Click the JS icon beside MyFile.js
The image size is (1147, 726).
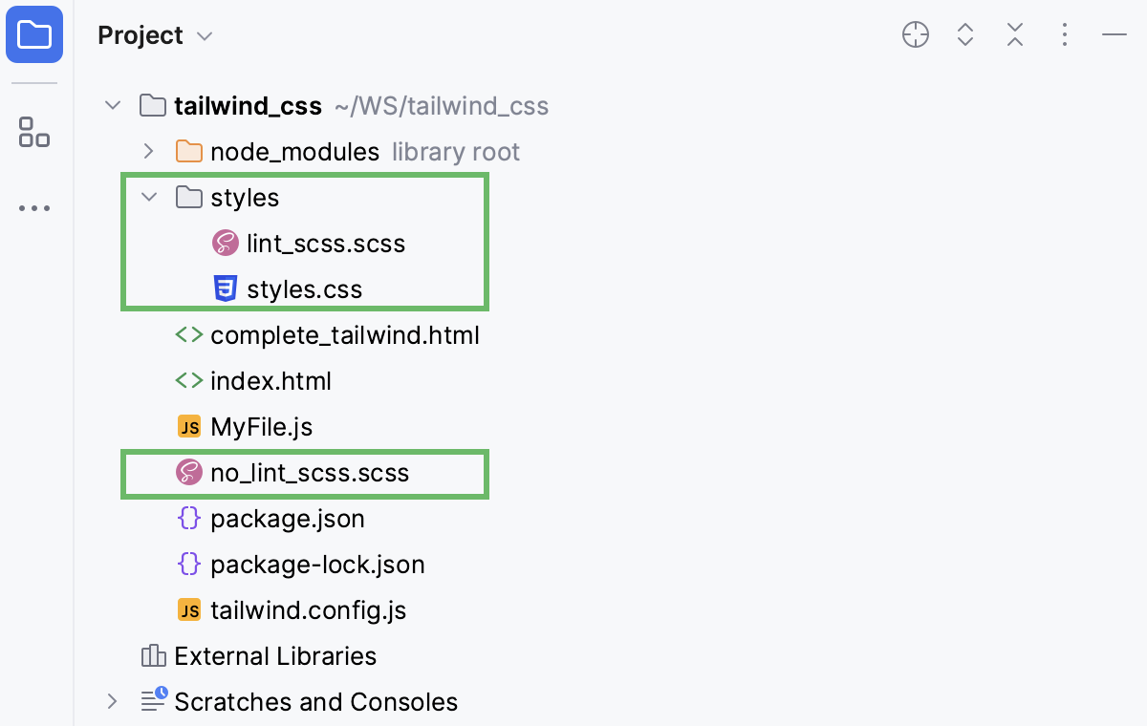click(190, 426)
